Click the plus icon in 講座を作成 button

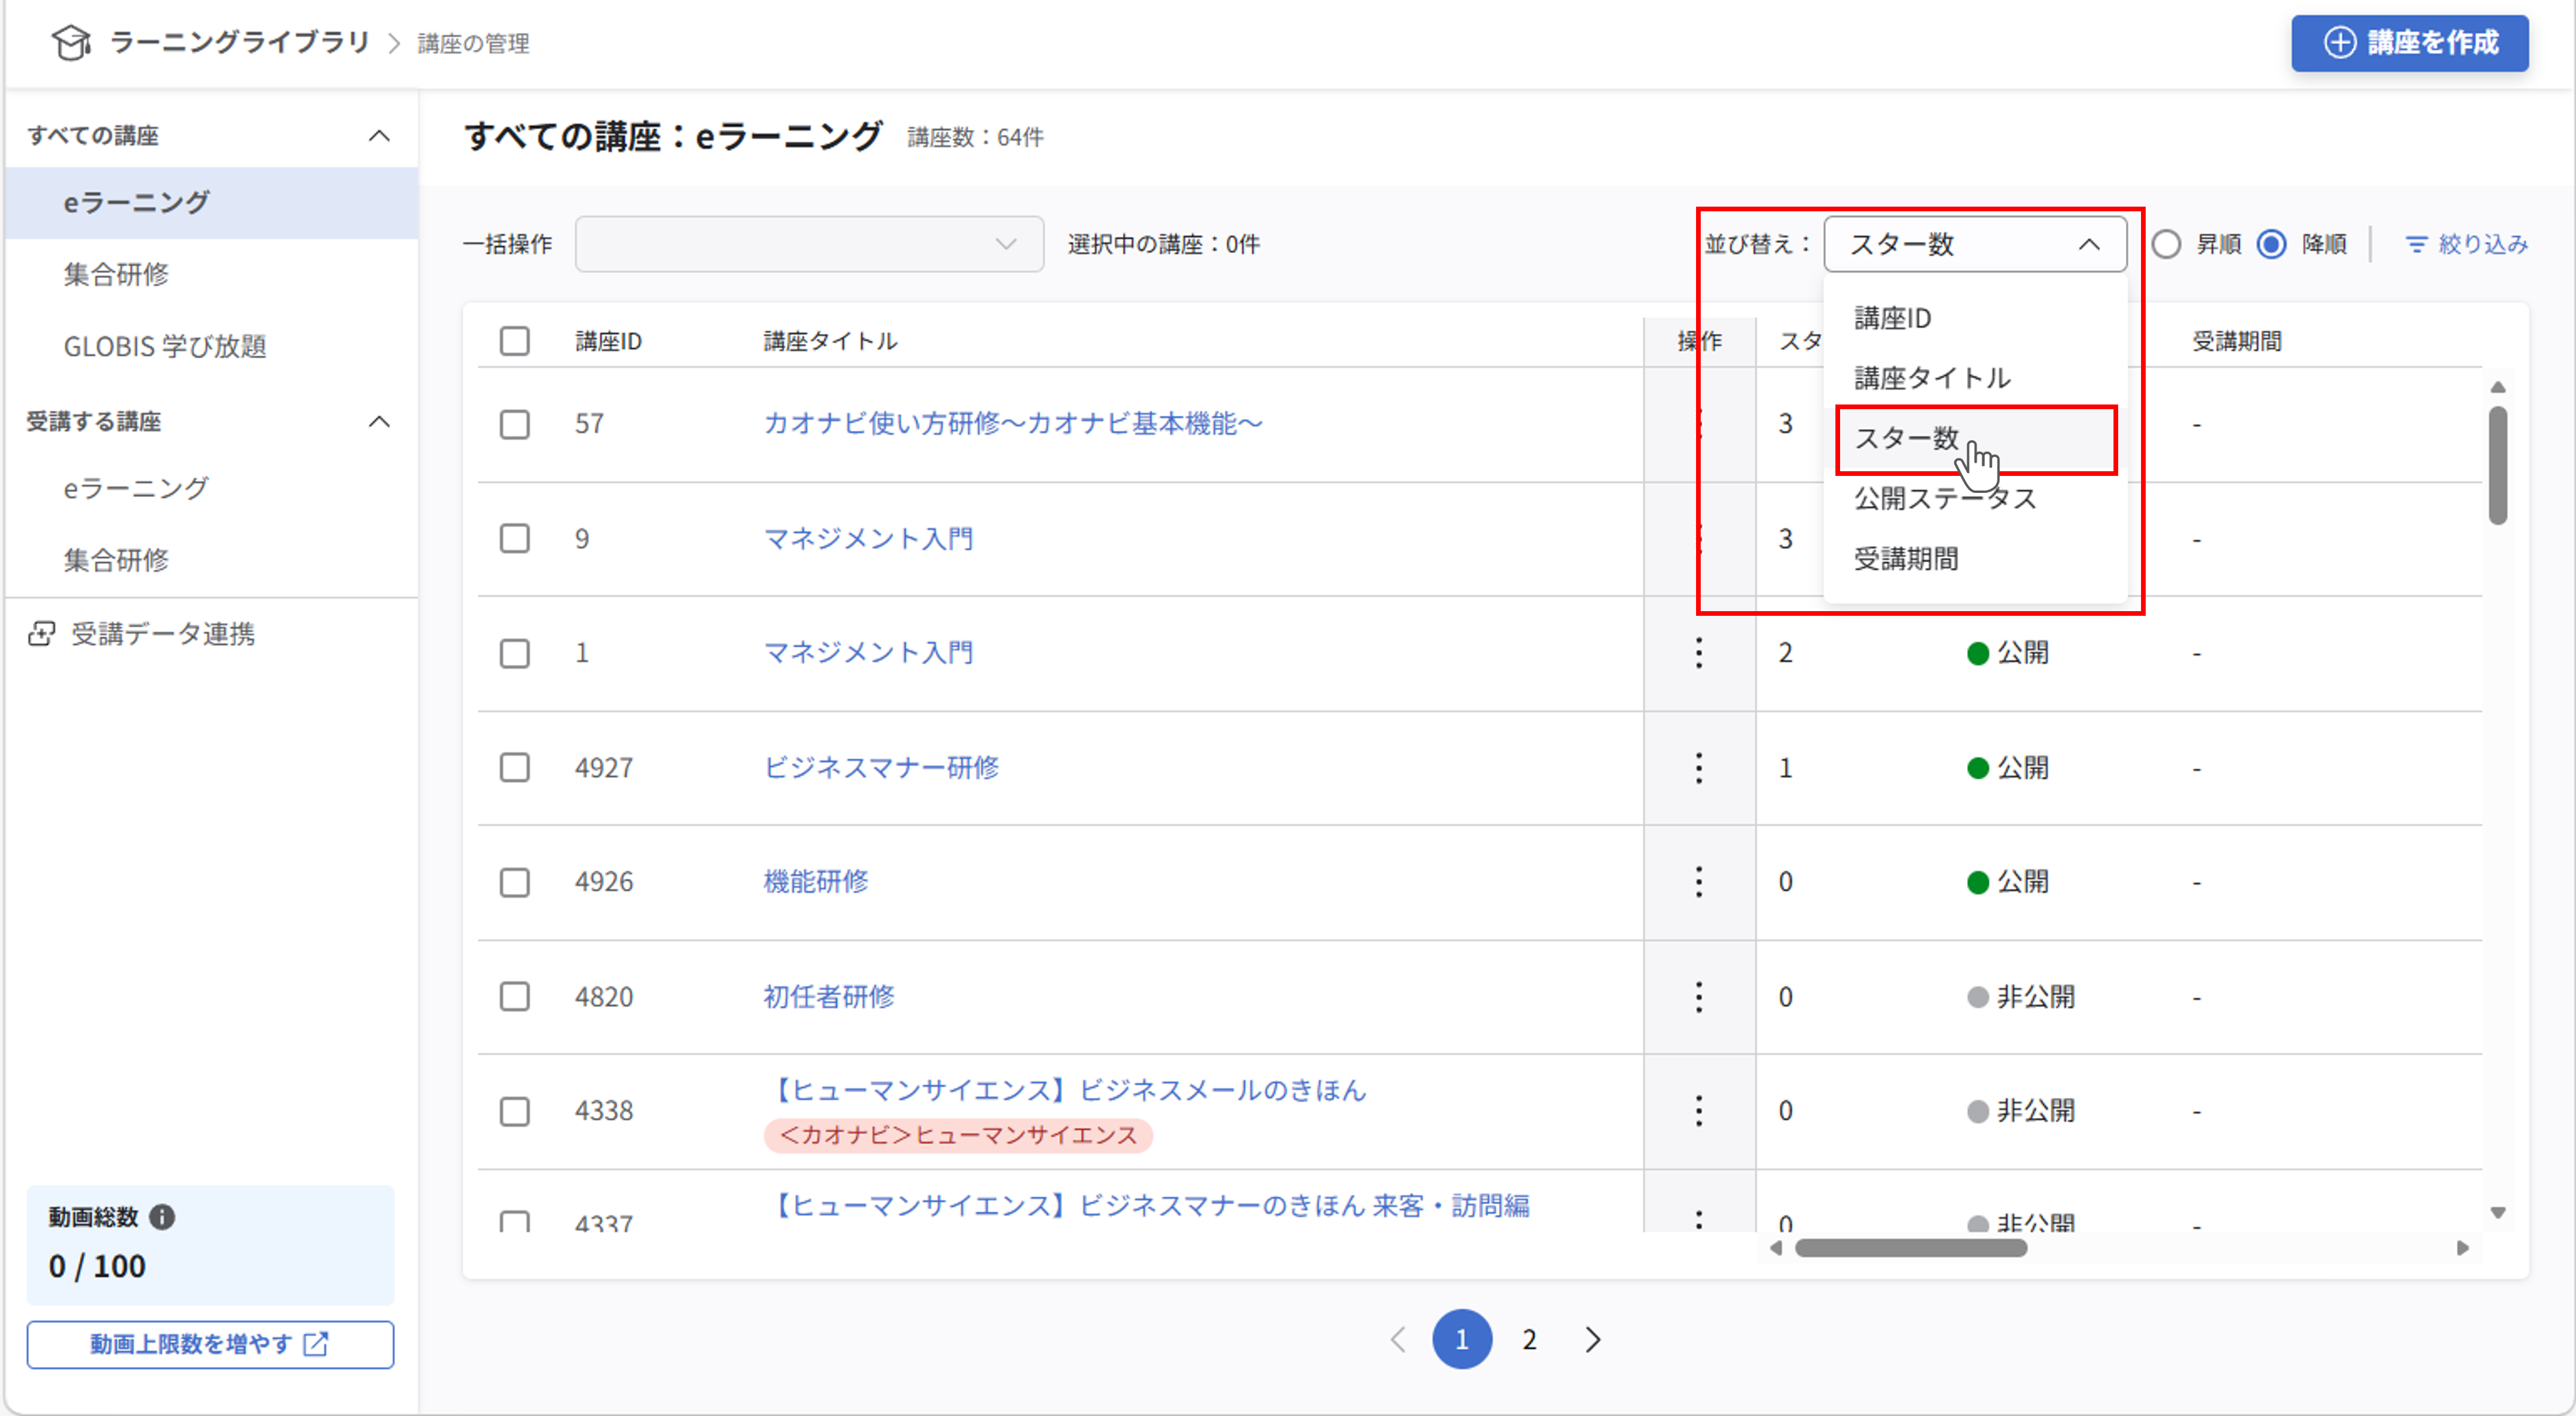pyautogui.click(x=2339, y=42)
